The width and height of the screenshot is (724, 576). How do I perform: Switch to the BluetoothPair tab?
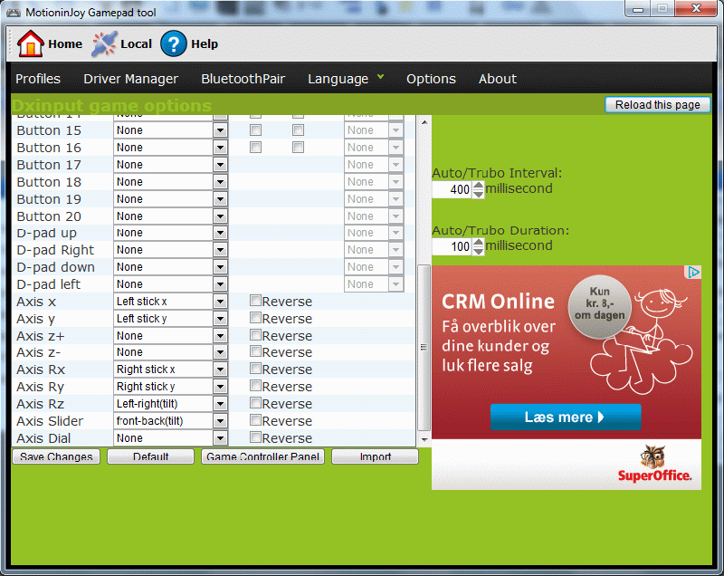(x=243, y=79)
